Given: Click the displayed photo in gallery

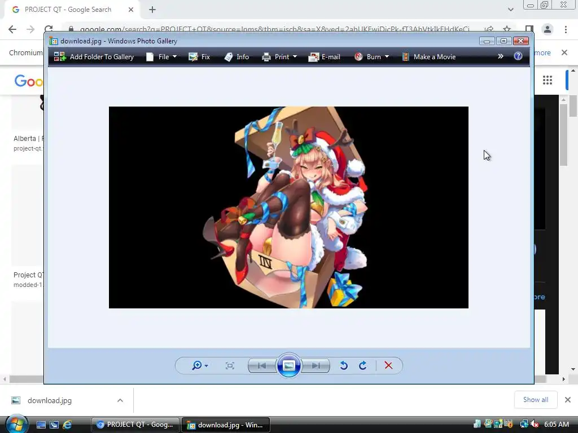Looking at the screenshot, I should tap(288, 207).
